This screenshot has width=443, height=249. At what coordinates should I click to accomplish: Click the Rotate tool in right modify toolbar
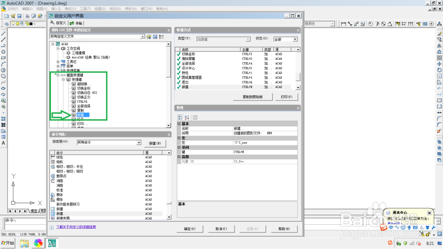439,70
